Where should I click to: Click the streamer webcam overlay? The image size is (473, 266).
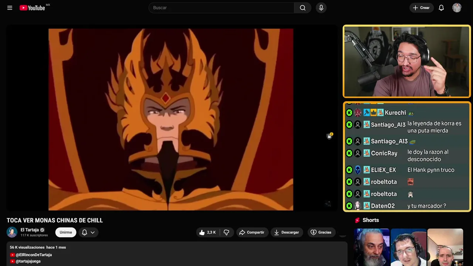coord(407,61)
